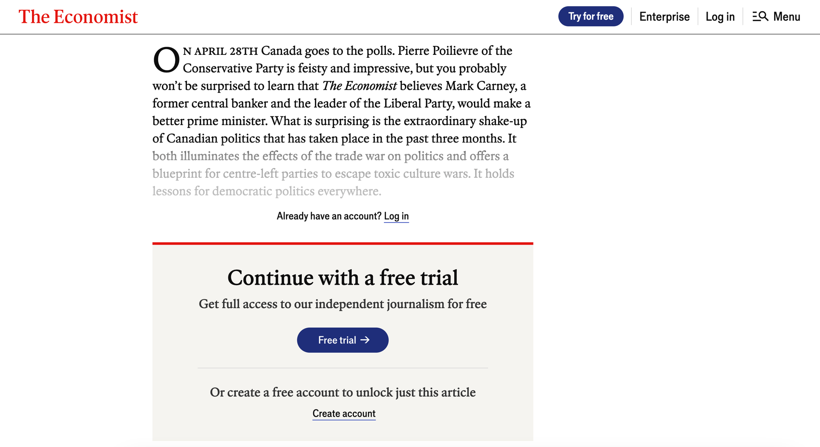Image resolution: width=820 pixels, height=447 pixels.
Task: Open the Enterprise page in header
Action: [665, 17]
